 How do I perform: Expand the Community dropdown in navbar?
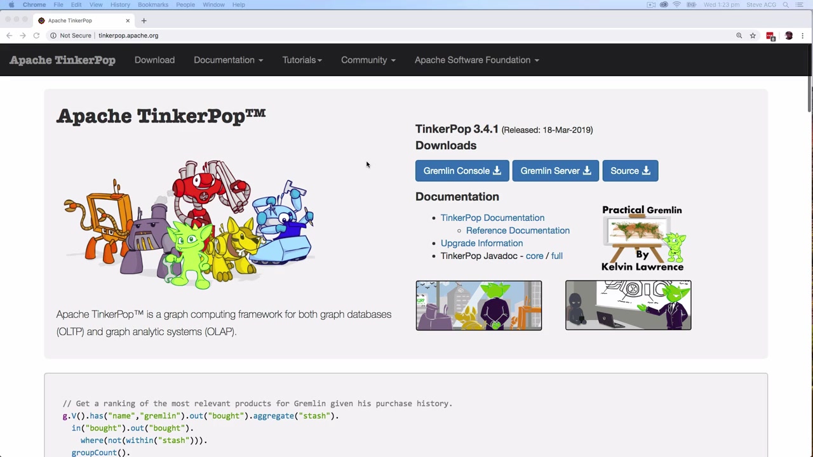368,60
